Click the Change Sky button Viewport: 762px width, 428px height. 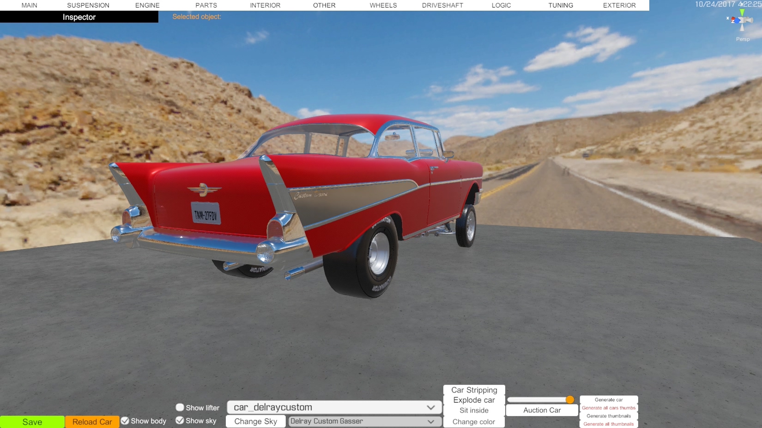point(255,421)
